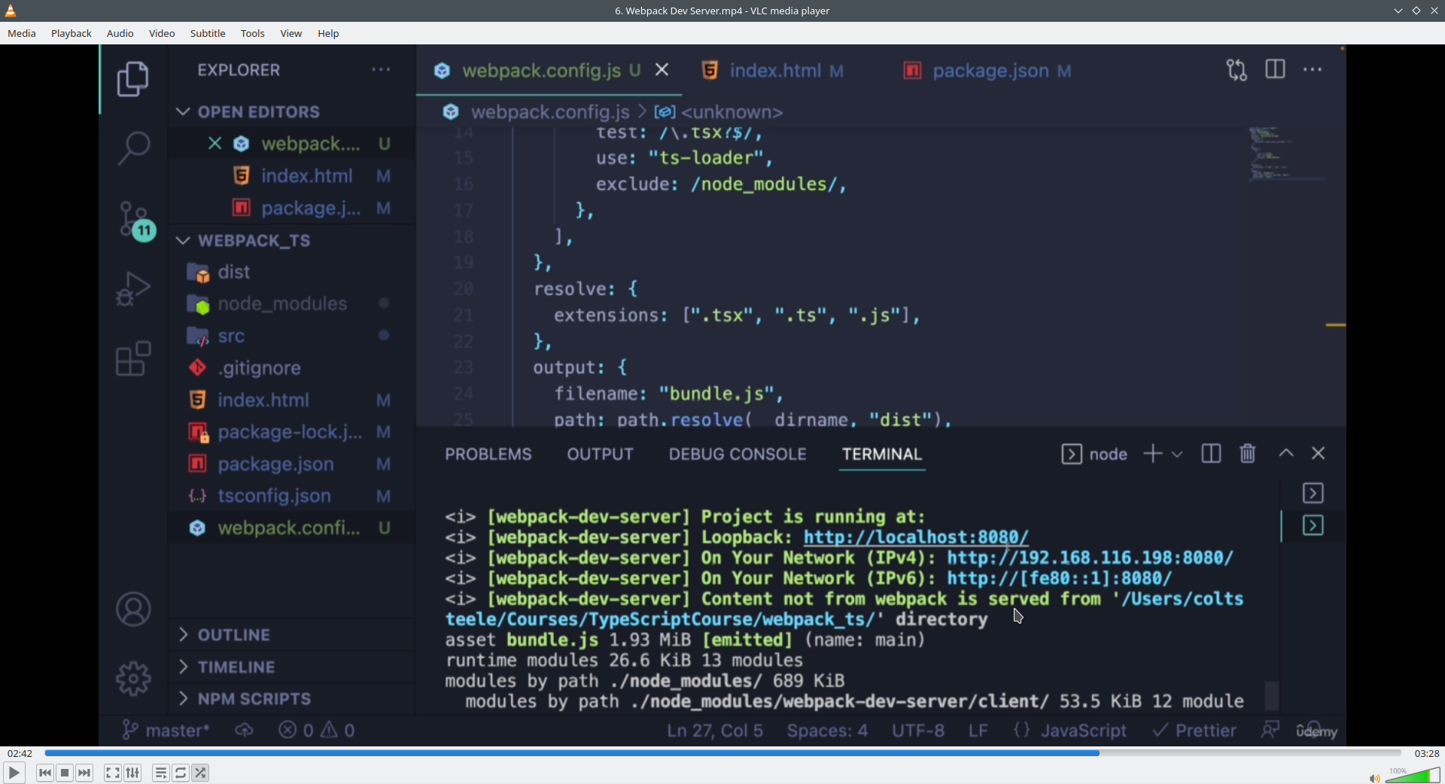This screenshot has width=1445, height=784.
Task: Stop VLC playback
Action: pos(65,773)
